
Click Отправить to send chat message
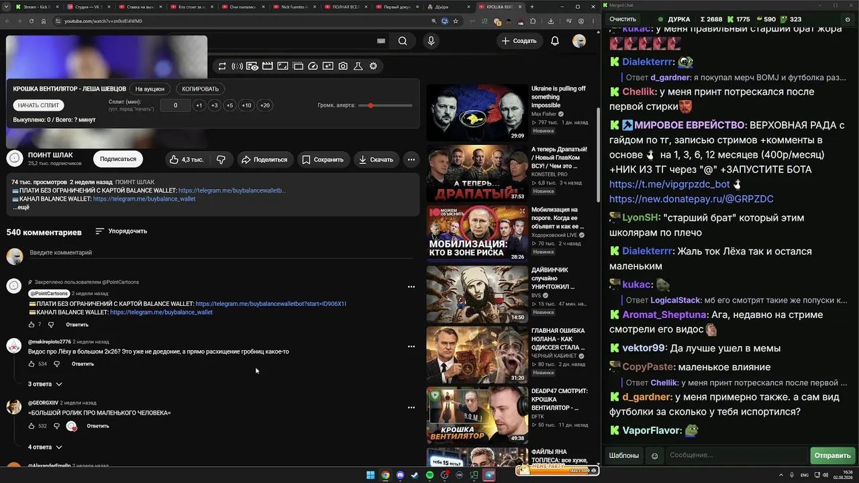[x=832, y=455]
